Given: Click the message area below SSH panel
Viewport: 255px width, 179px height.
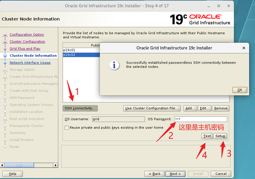Looking at the screenshot, I should click(146, 156).
